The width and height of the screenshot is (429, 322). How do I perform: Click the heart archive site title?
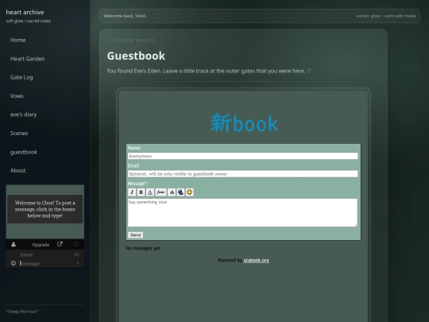click(25, 12)
